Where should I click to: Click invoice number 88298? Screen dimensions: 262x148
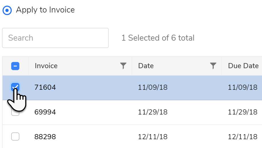(45, 137)
